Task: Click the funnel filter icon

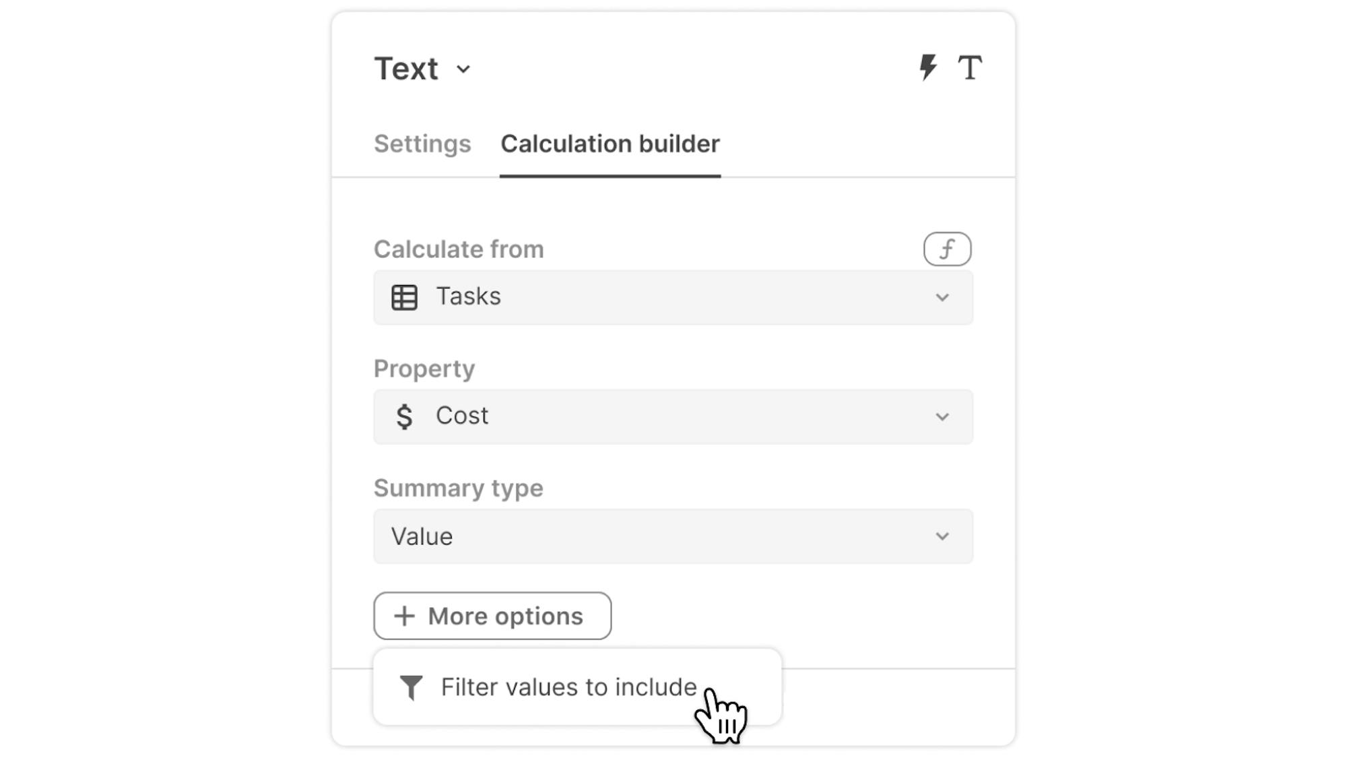Action: point(411,687)
